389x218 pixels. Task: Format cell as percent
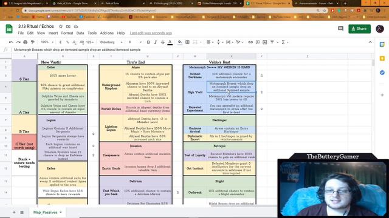tap(67, 42)
